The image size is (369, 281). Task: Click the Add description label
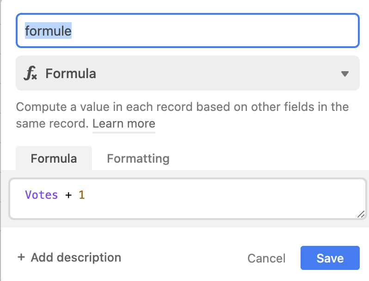[76, 257]
